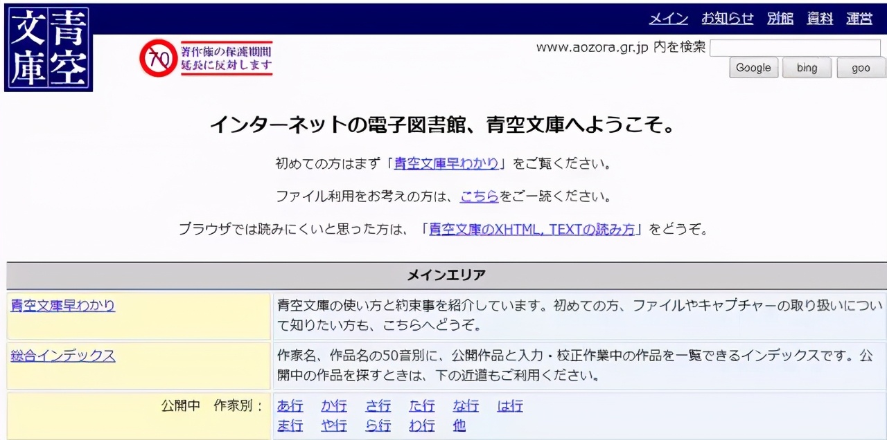Image resolution: width=887 pixels, height=440 pixels.
Task: Click the 総合インデックス description text
Action: 575,366
